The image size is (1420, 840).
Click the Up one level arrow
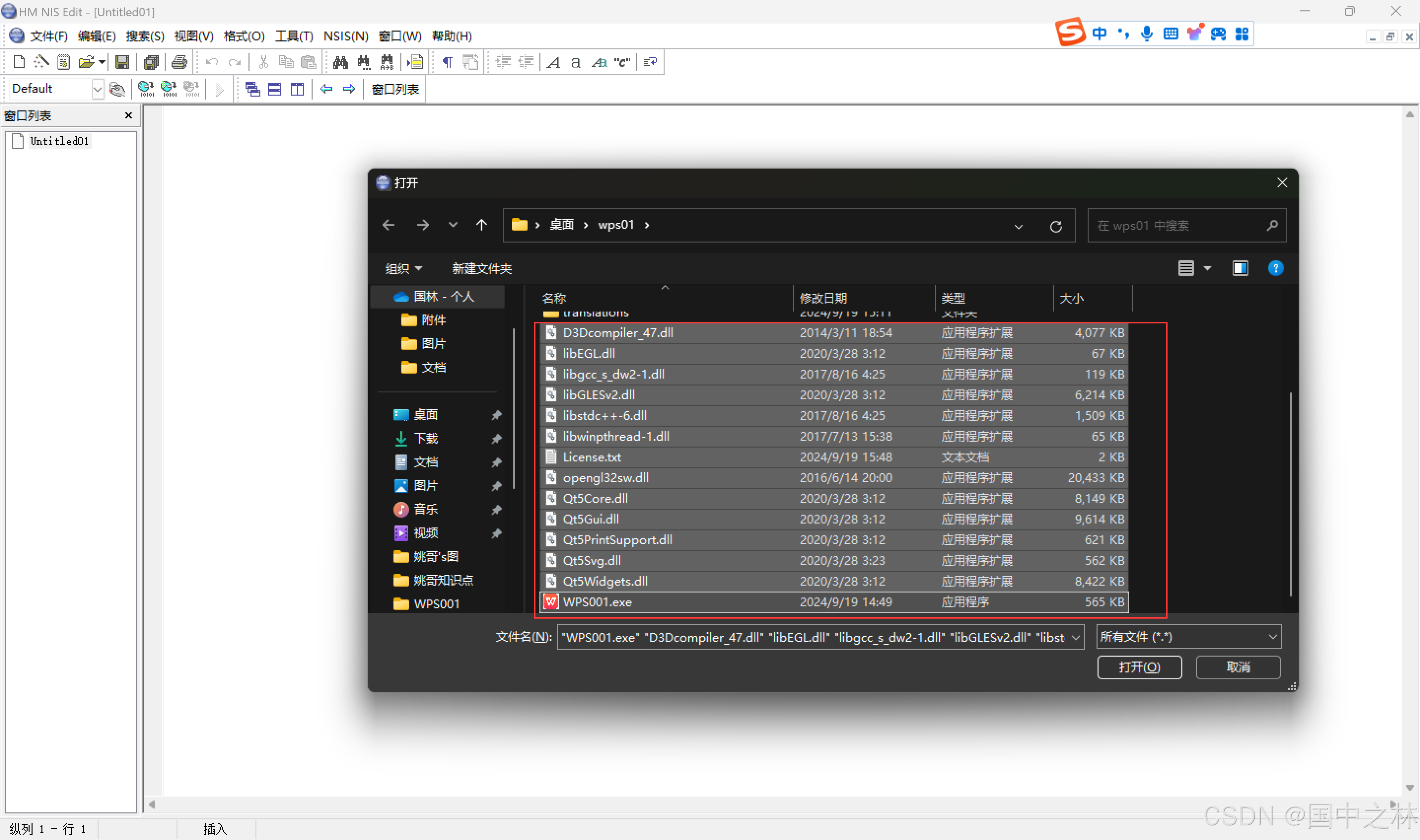point(482,225)
